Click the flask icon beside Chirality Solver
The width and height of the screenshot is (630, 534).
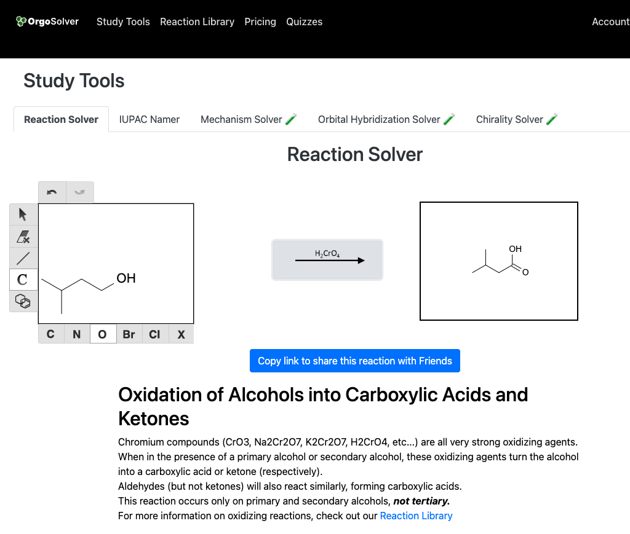pyautogui.click(x=552, y=119)
